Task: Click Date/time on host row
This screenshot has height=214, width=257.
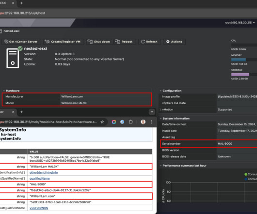Action: [x=208, y=124]
